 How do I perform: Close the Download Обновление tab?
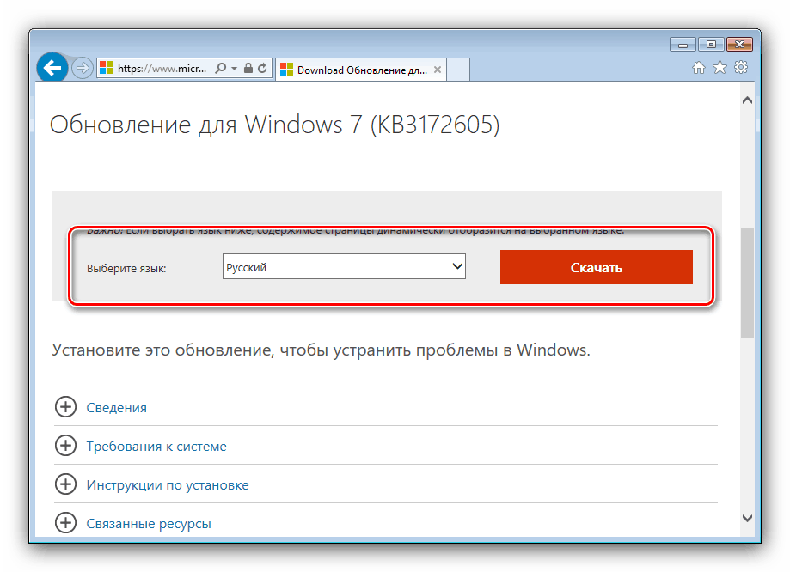pyautogui.click(x=438, y=70)
